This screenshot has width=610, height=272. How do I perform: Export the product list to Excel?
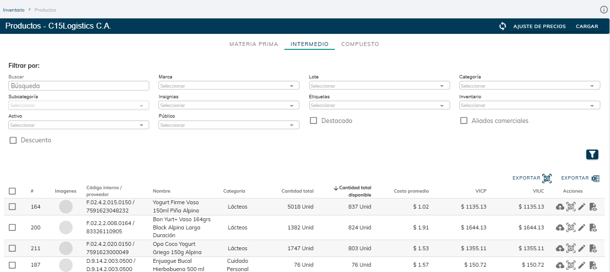580,178
